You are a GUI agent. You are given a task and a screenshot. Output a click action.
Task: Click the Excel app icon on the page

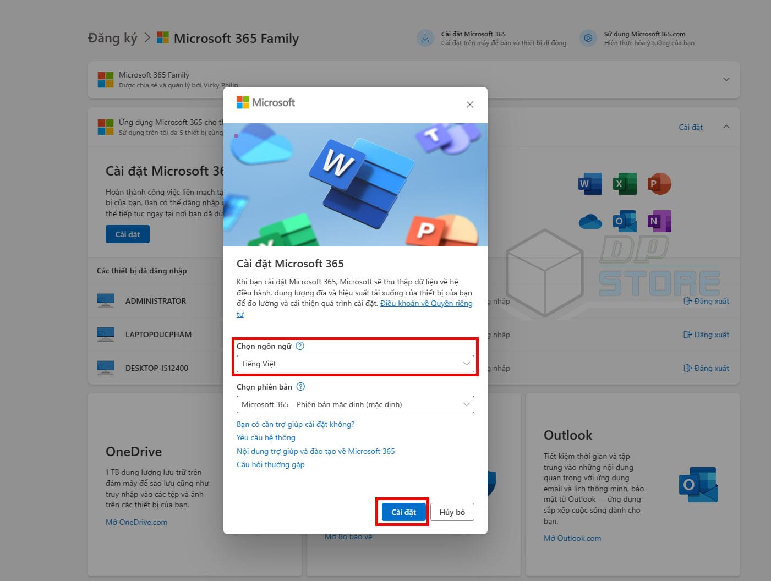tap(625, 184)
